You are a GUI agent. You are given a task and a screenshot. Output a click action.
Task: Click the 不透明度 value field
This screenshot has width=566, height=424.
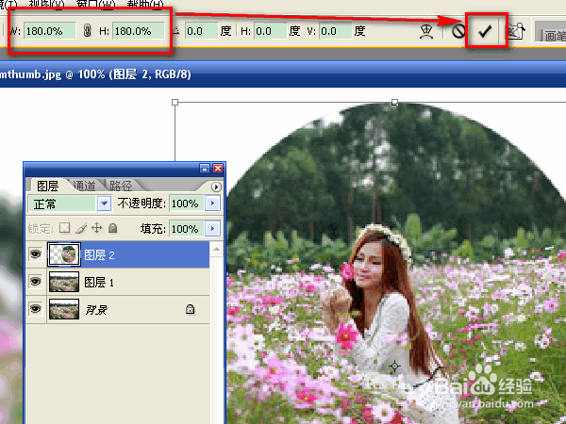[187, 204]
